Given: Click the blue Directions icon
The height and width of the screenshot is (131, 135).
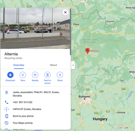Looking at the screenshot, I should point(10,75).
